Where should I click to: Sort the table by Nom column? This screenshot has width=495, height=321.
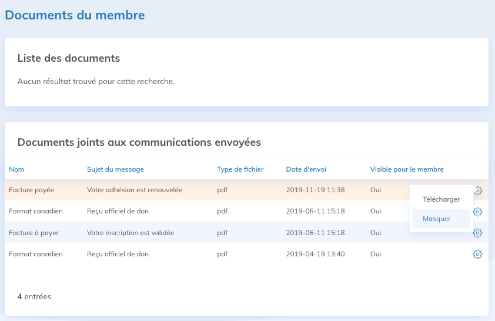pos(16,169)
